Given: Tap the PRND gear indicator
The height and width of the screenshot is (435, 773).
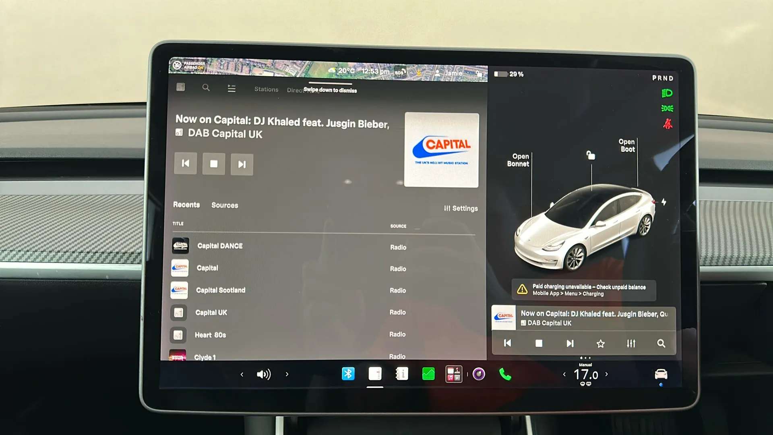Looking at the screenshot, I should point(663,78).
